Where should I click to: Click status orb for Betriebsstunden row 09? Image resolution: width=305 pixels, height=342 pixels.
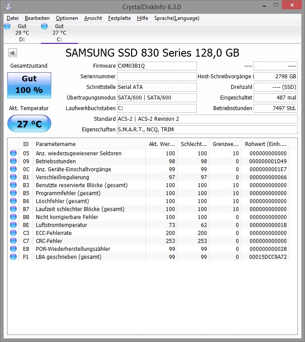13,161
